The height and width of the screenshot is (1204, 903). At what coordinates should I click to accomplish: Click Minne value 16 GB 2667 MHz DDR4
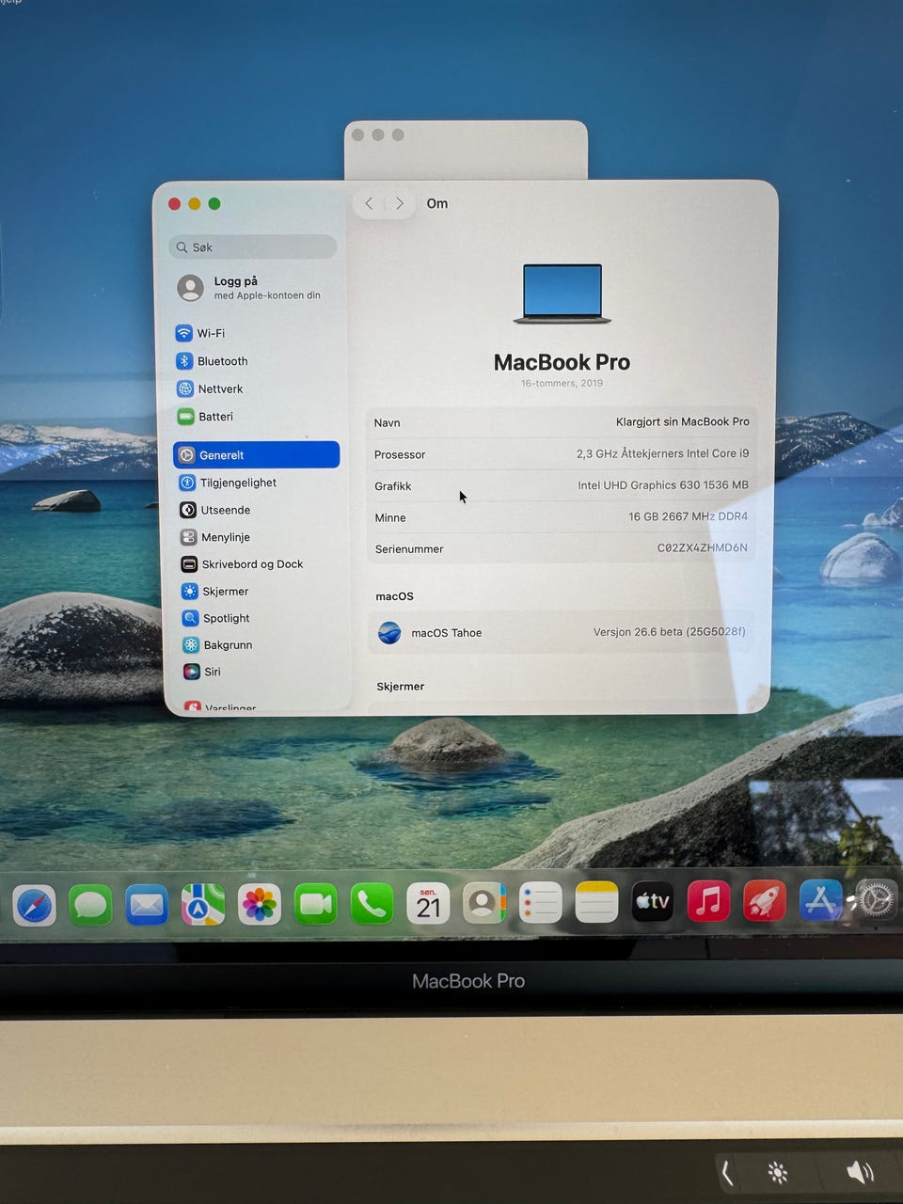click(688, 516)
